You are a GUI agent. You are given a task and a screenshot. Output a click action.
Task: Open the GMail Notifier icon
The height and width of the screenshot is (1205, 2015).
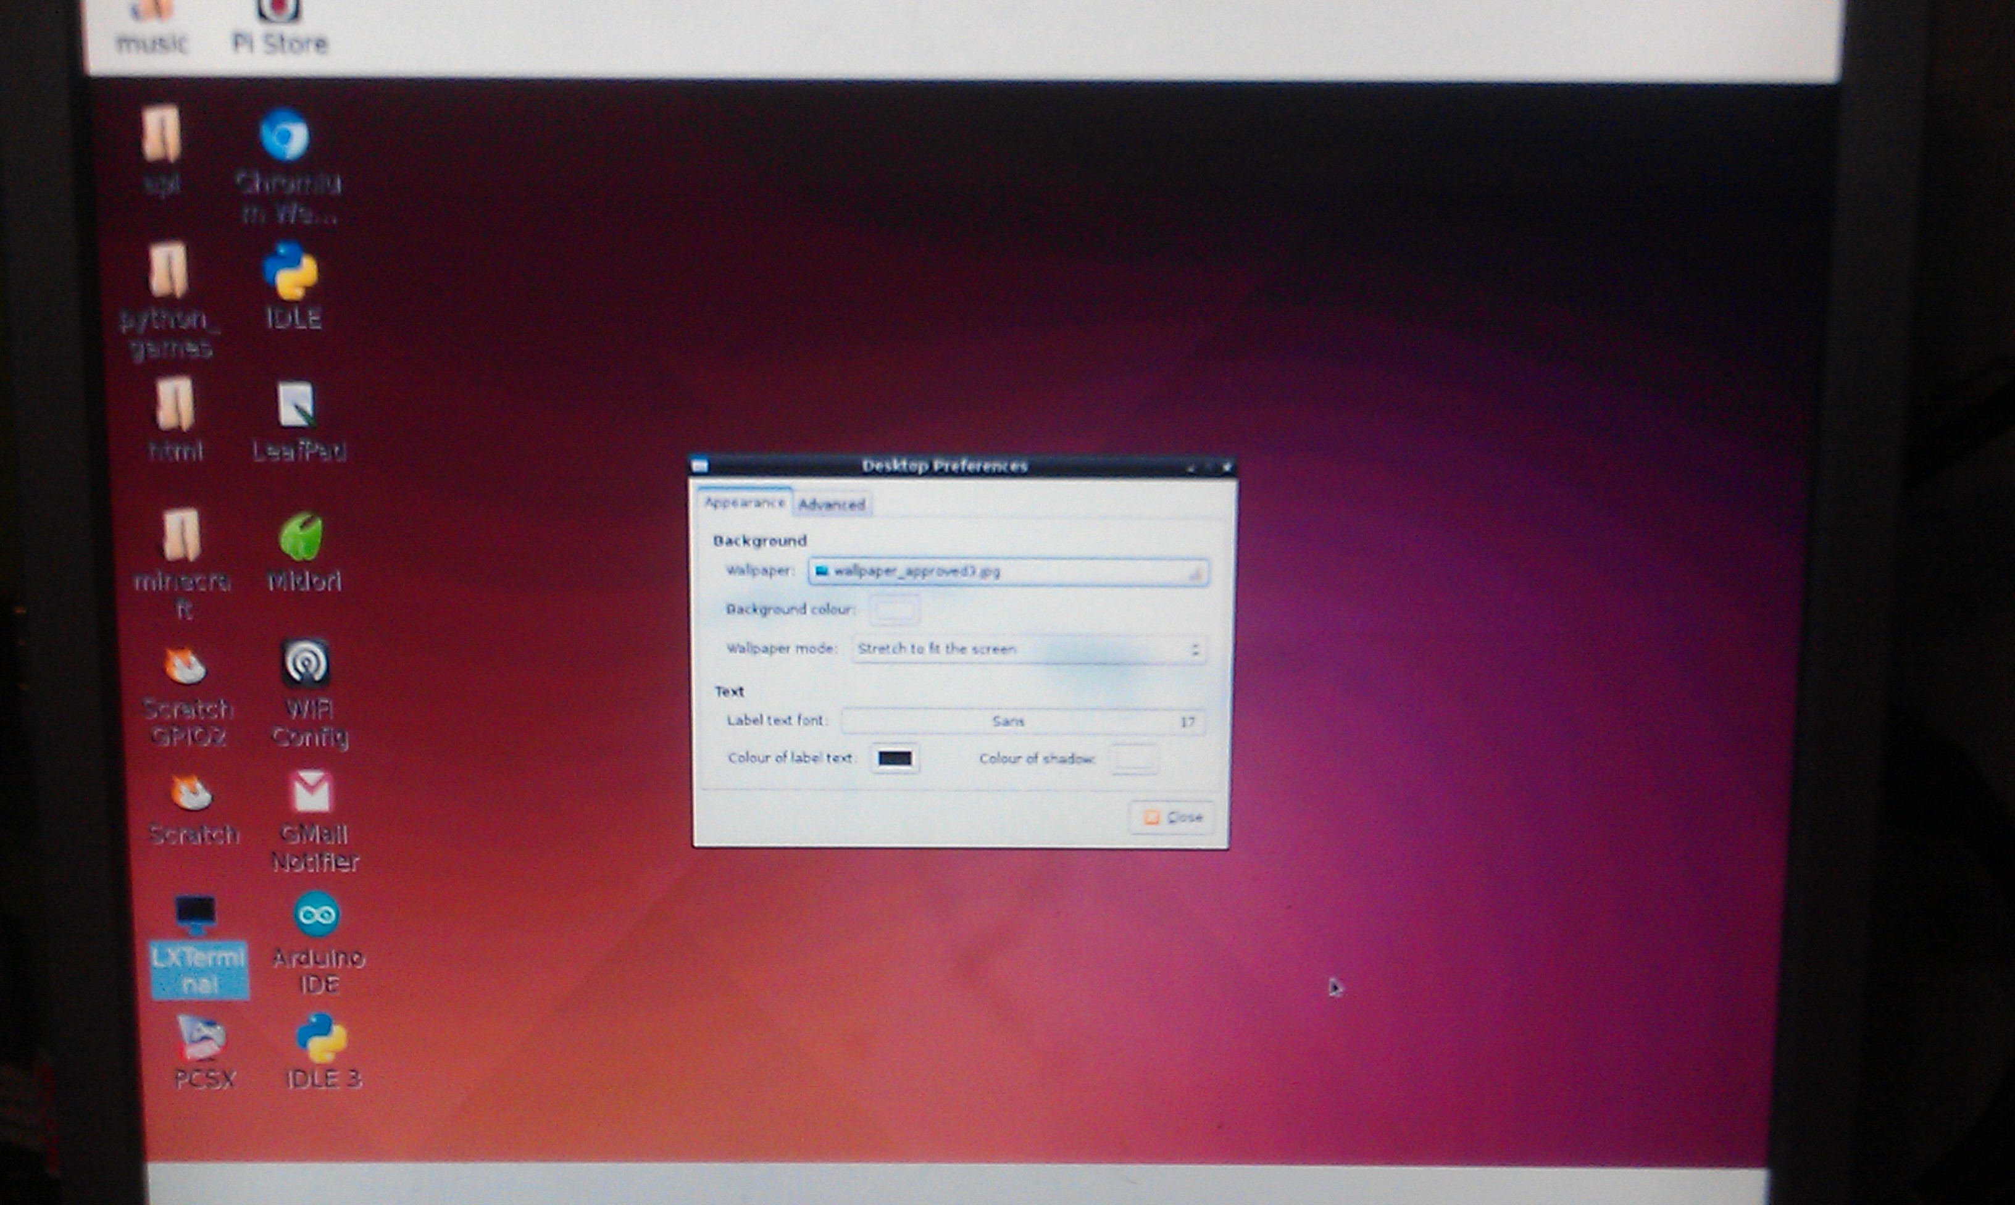312,791
